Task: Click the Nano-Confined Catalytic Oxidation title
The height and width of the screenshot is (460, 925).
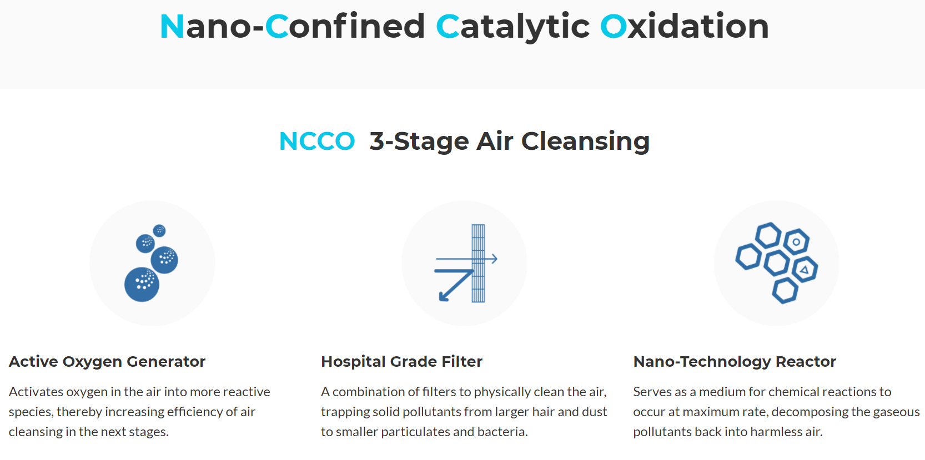Action: pyautogui.click(x=464, y=26)
